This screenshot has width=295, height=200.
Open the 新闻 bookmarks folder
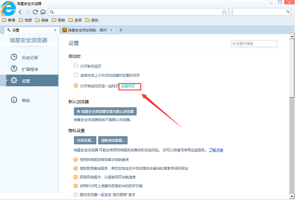click(x=9, y=21)
